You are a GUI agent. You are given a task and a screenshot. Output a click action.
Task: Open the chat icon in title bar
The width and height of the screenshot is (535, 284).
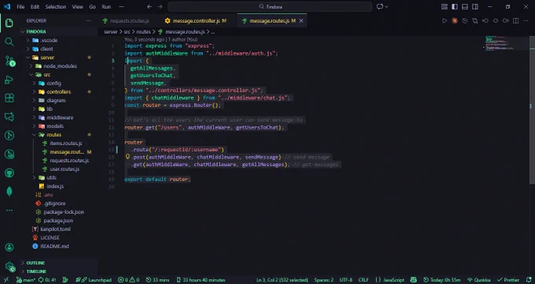coord(380,7)
